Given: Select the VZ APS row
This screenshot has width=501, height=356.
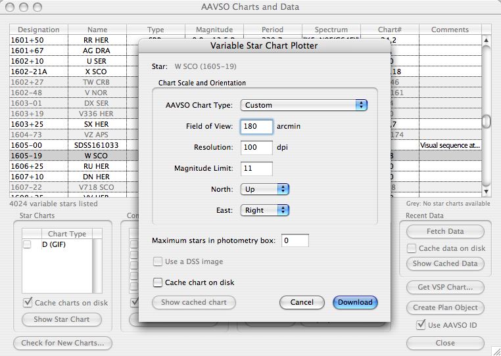Looking at the screenshot, I should pyautogui.click(x=245, y=135).
